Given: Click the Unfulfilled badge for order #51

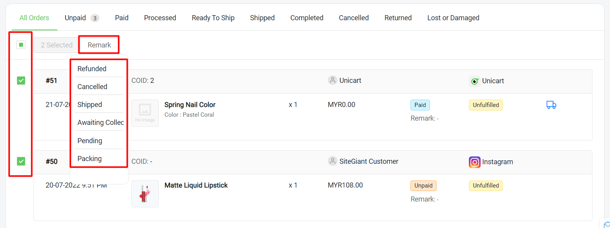Looking at the screenshot, I should [486, 105].
